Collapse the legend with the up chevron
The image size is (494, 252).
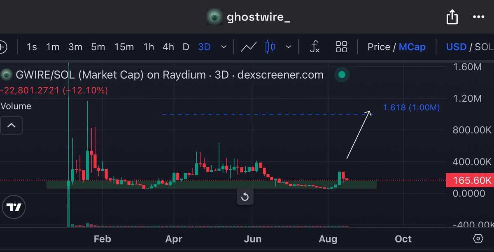(x=12, y=126)
